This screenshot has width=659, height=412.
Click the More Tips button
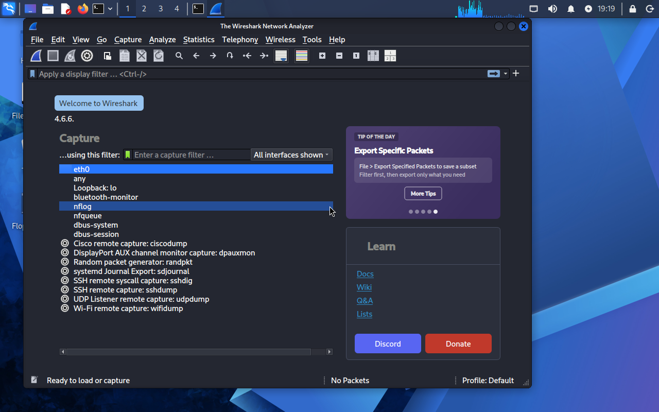423,194
